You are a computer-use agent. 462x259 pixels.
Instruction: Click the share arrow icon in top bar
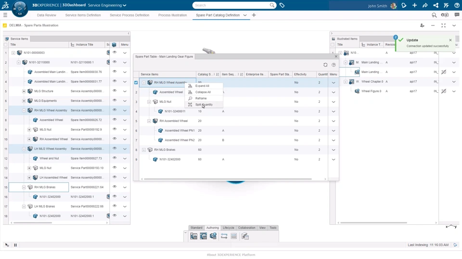point(425,5)
